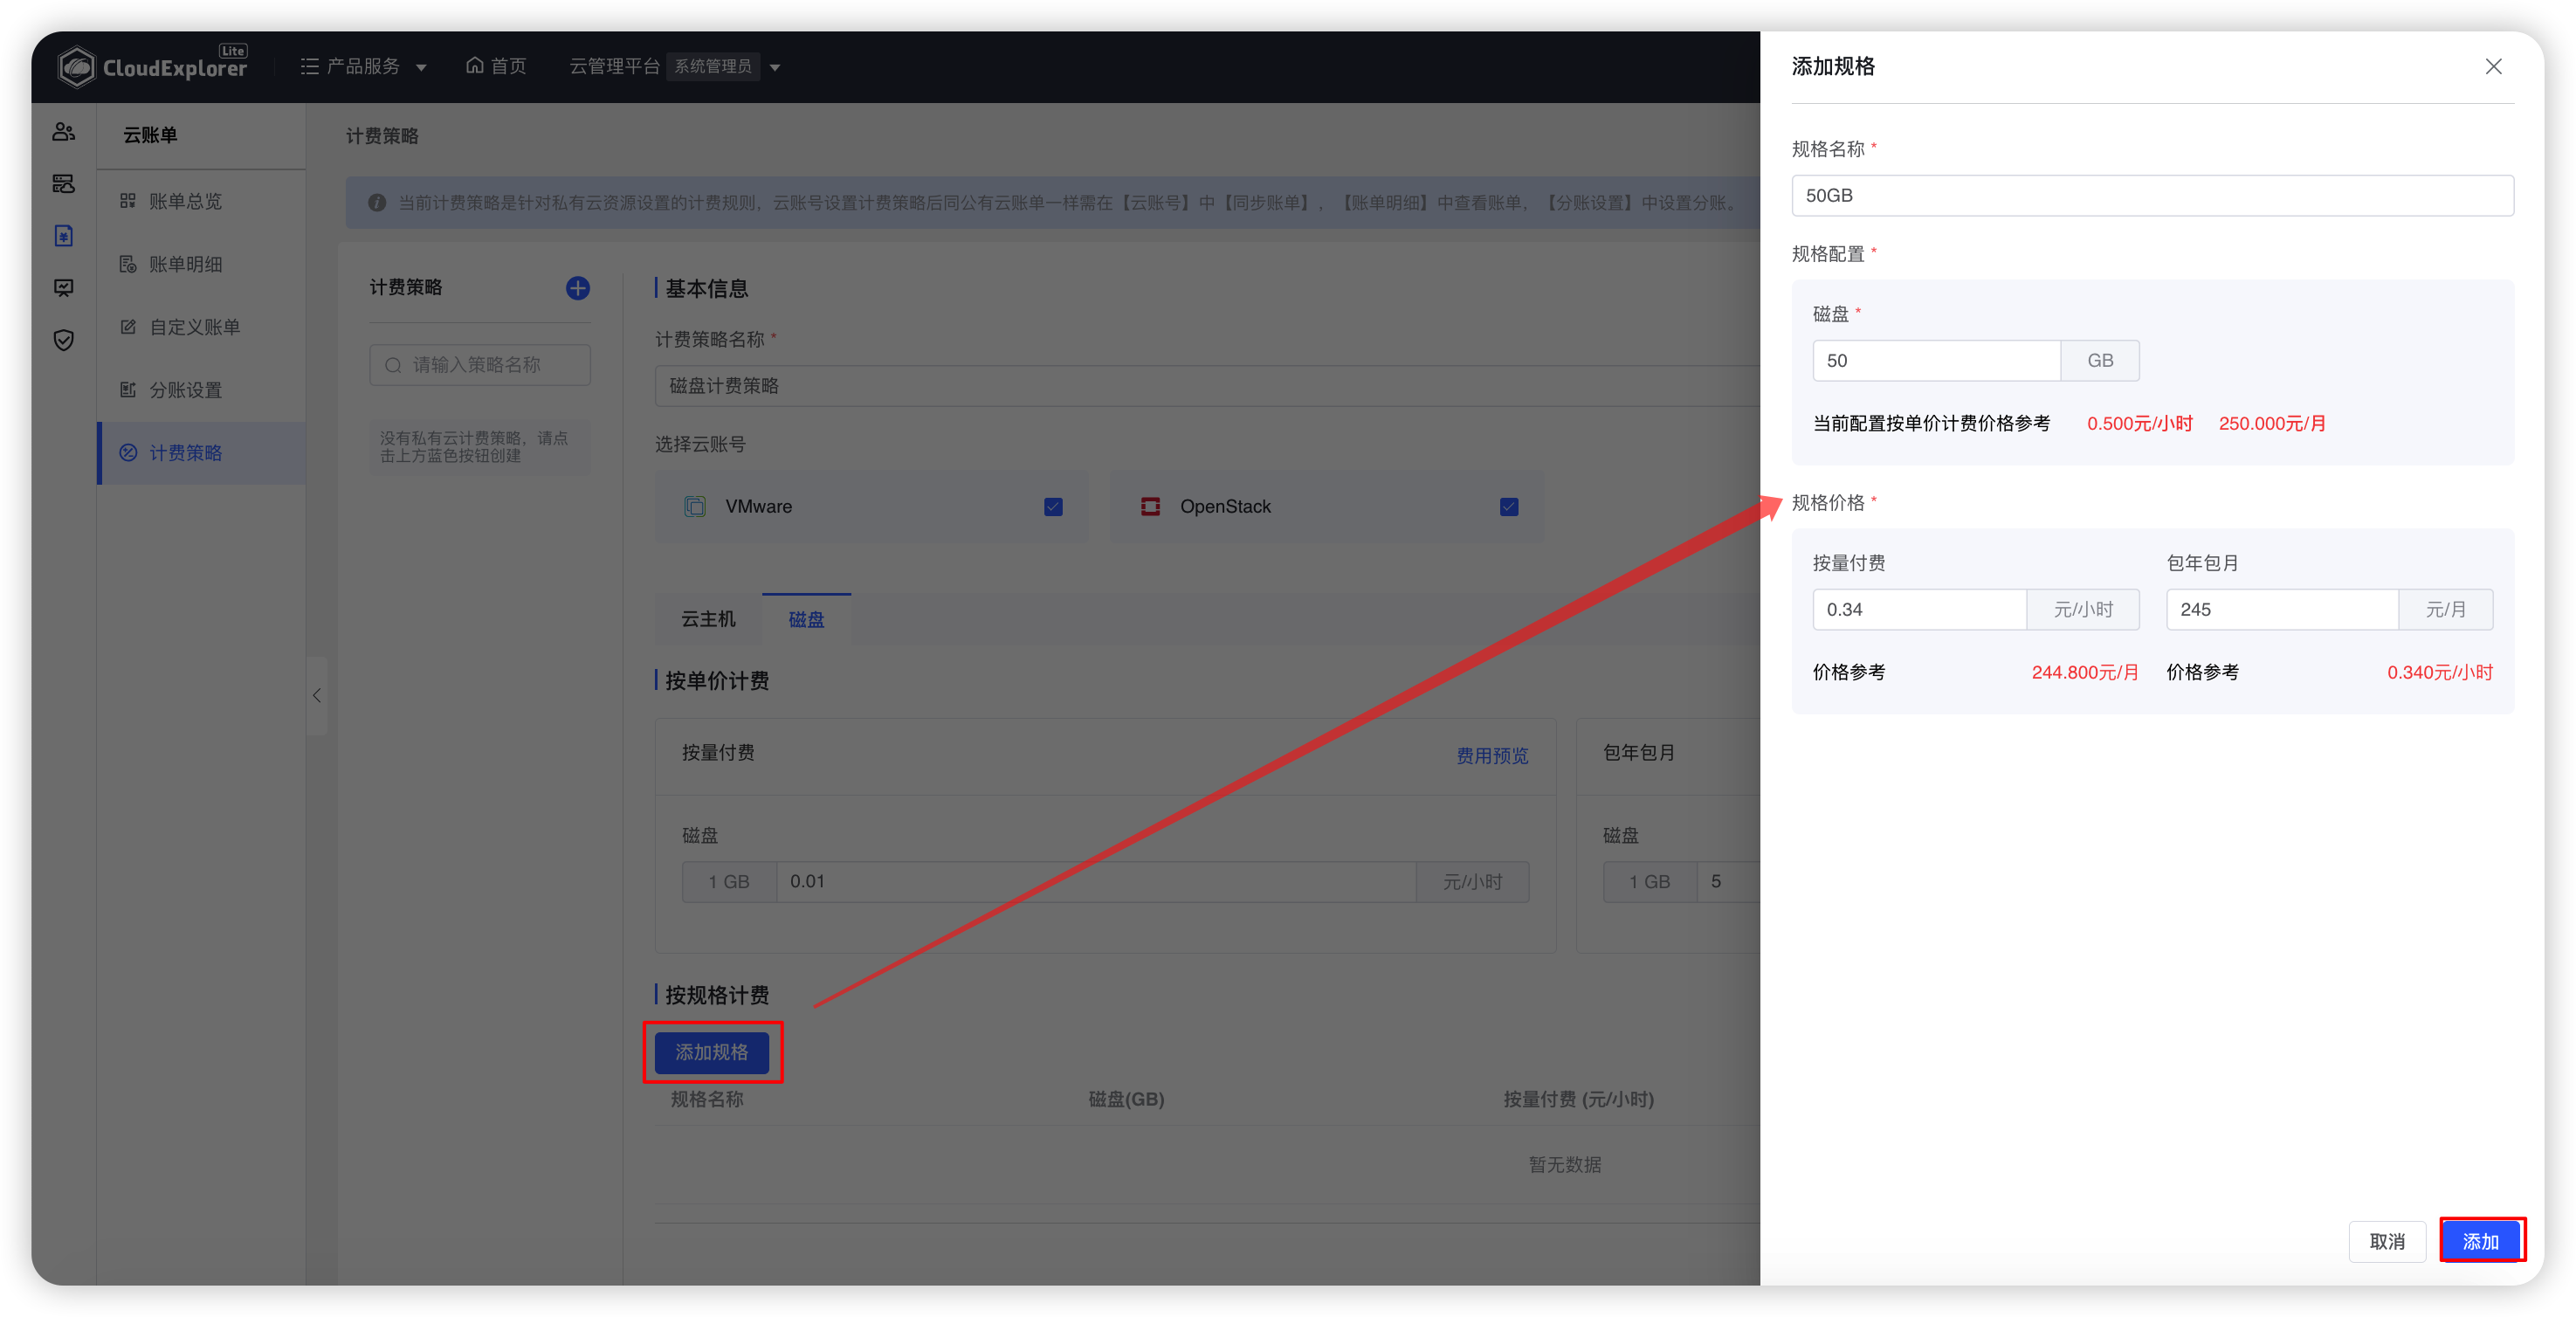Click the 账单明细 document icon
The height and width of the screenshot is (1317, 2576).
click(x=128, y=264)
